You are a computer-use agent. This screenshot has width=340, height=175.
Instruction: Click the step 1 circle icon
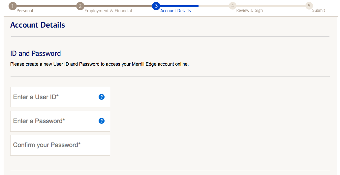tap(13, 6)
